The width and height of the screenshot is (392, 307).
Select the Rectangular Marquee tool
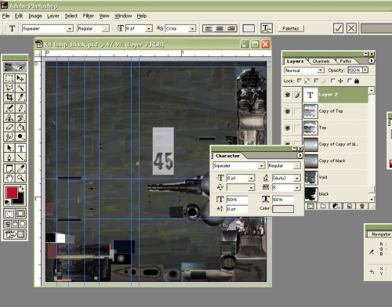(x=9, y=78)
